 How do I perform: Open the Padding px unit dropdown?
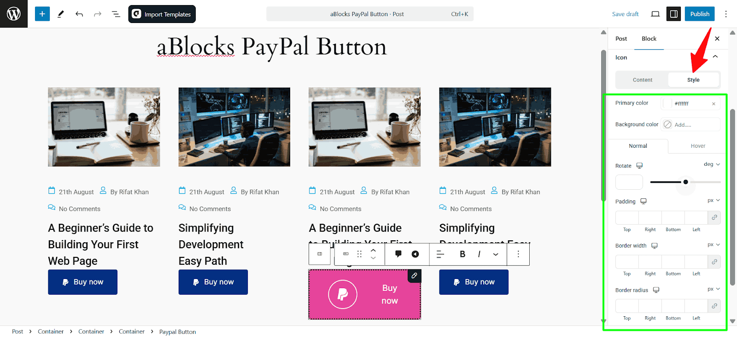click(714, 200)
